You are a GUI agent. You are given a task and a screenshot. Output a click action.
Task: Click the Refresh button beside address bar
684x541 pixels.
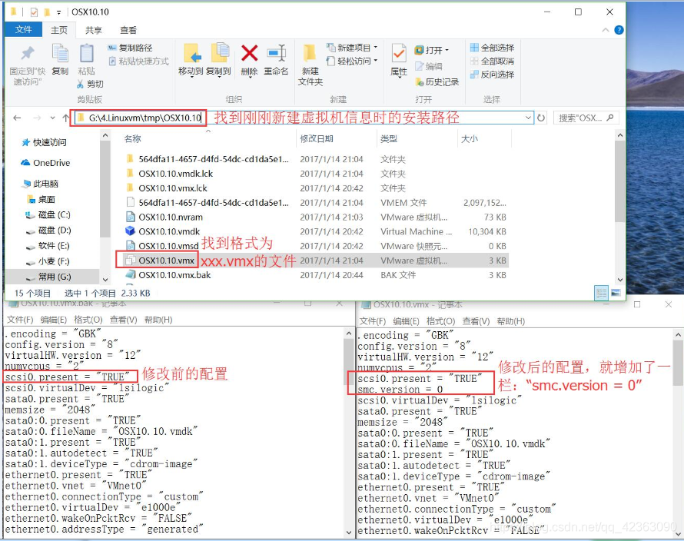[541, 118]
